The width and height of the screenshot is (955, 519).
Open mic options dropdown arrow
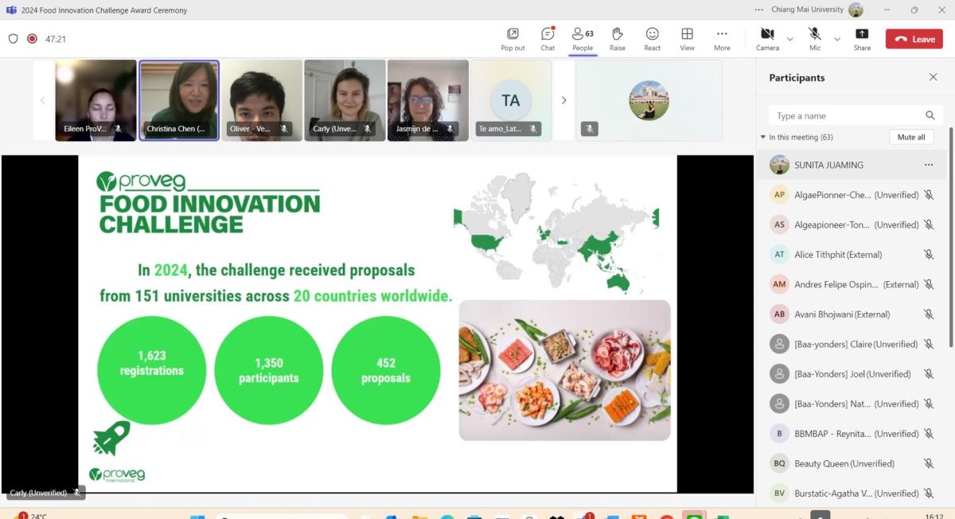point(836,39)
